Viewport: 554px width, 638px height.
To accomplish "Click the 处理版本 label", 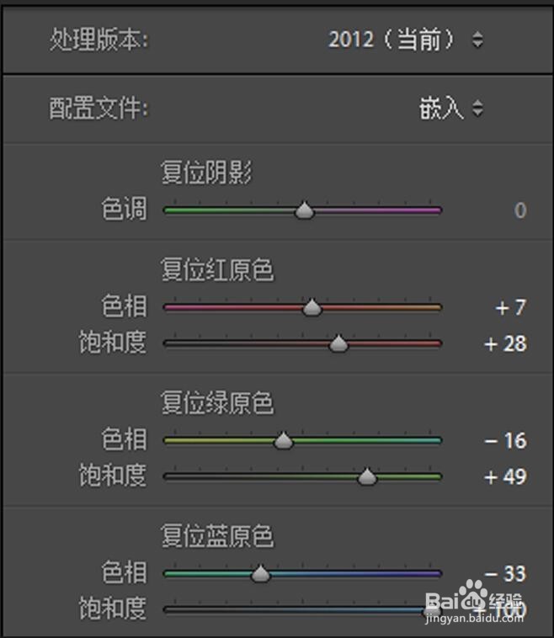I will pos(99,41).
